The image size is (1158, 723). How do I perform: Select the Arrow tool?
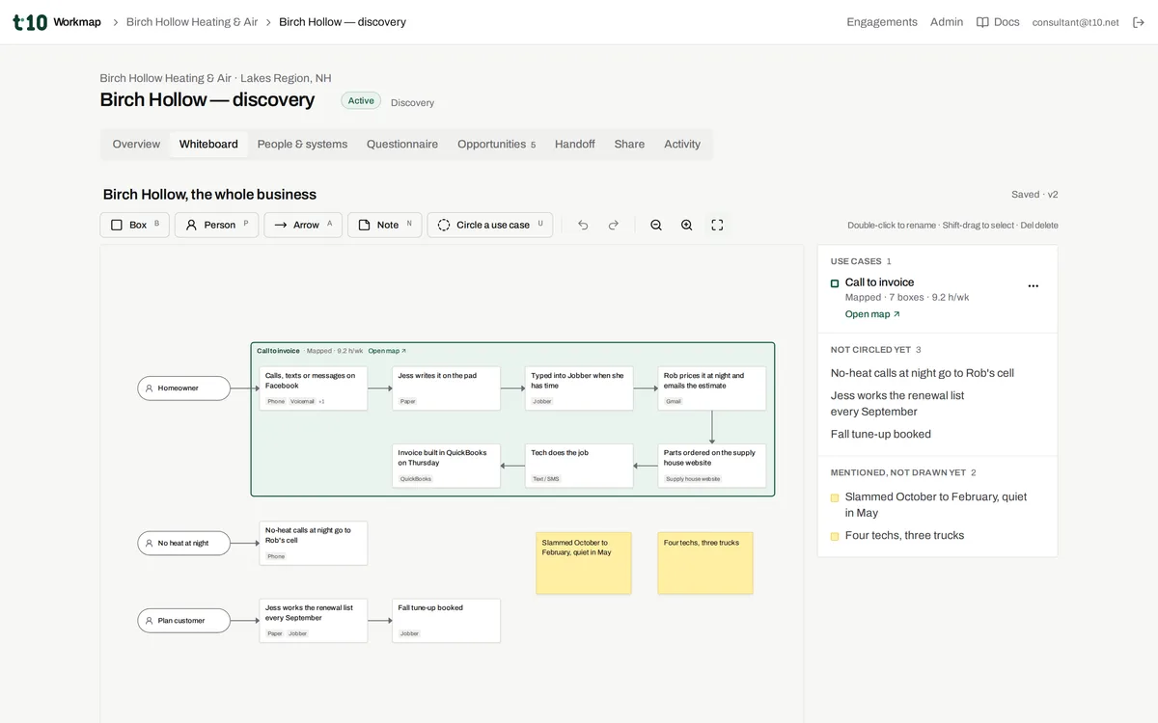(303, 225)
